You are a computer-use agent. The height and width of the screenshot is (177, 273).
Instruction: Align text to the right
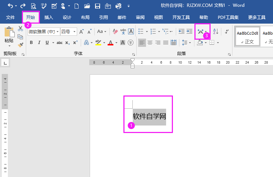pyautogui.click(x=158, y=43)
